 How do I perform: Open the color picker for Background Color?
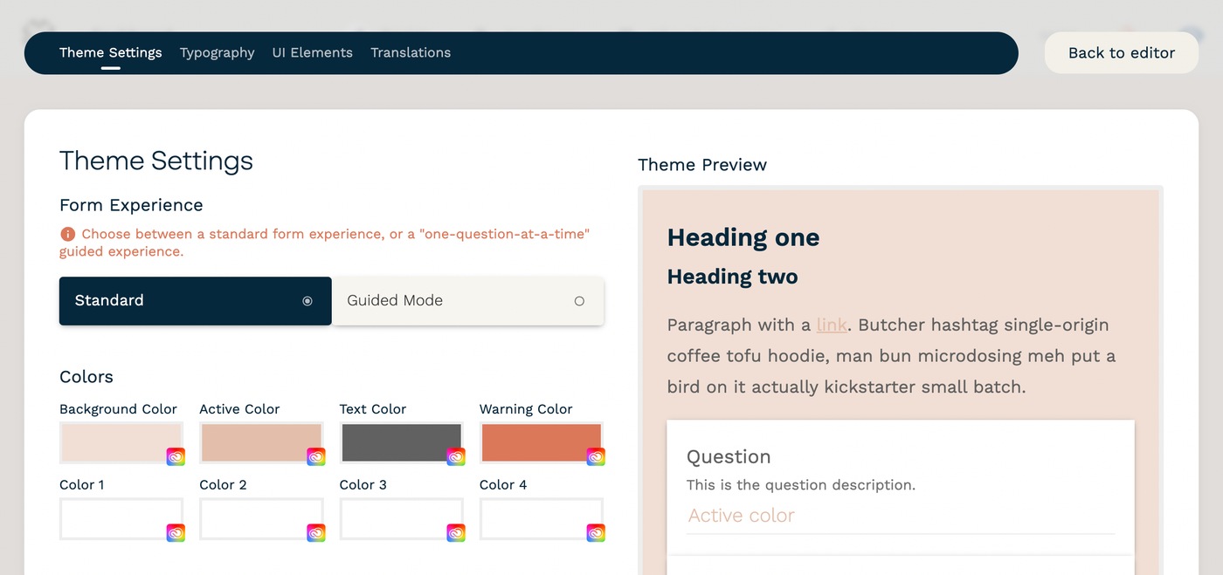click(175, 455)
